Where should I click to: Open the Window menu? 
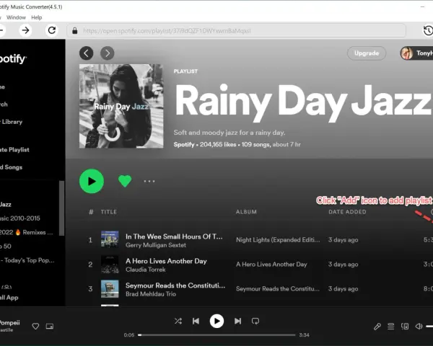[x=16, y=17]
